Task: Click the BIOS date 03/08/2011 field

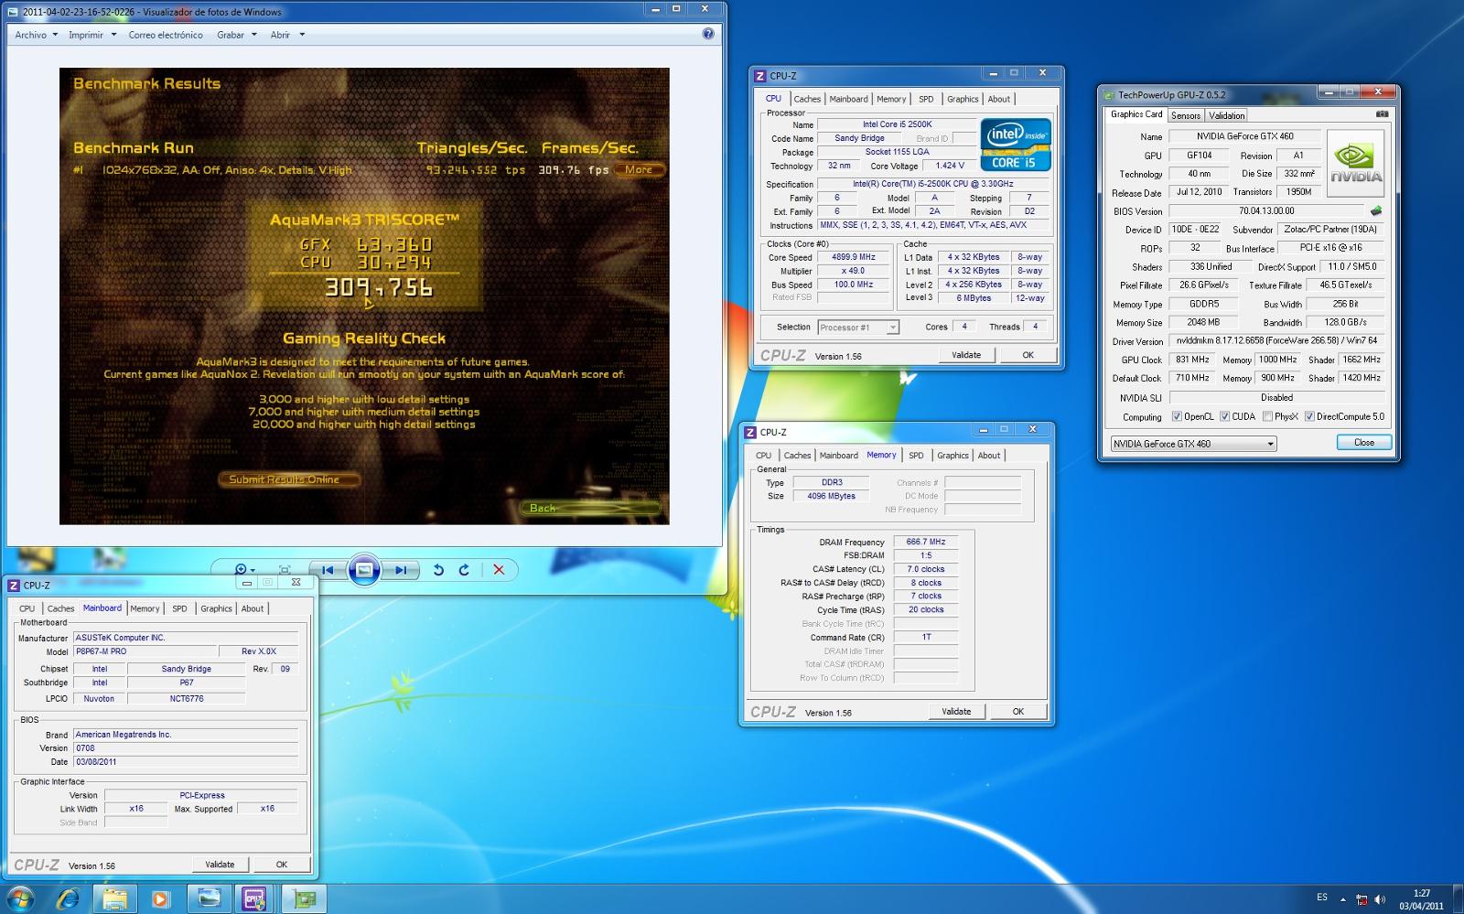Action: (x=186, y=761)
